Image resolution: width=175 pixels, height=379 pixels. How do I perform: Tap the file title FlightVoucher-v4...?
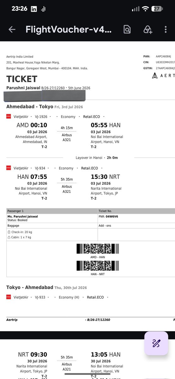pos(68,30)
